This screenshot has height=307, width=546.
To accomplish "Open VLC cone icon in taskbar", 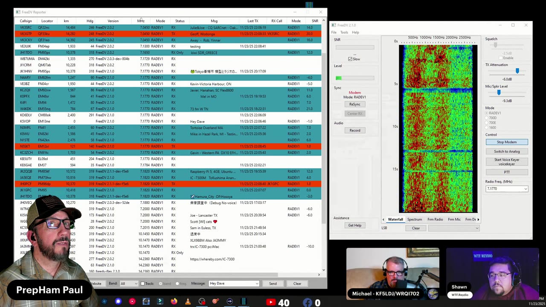I will pos(188,301).
